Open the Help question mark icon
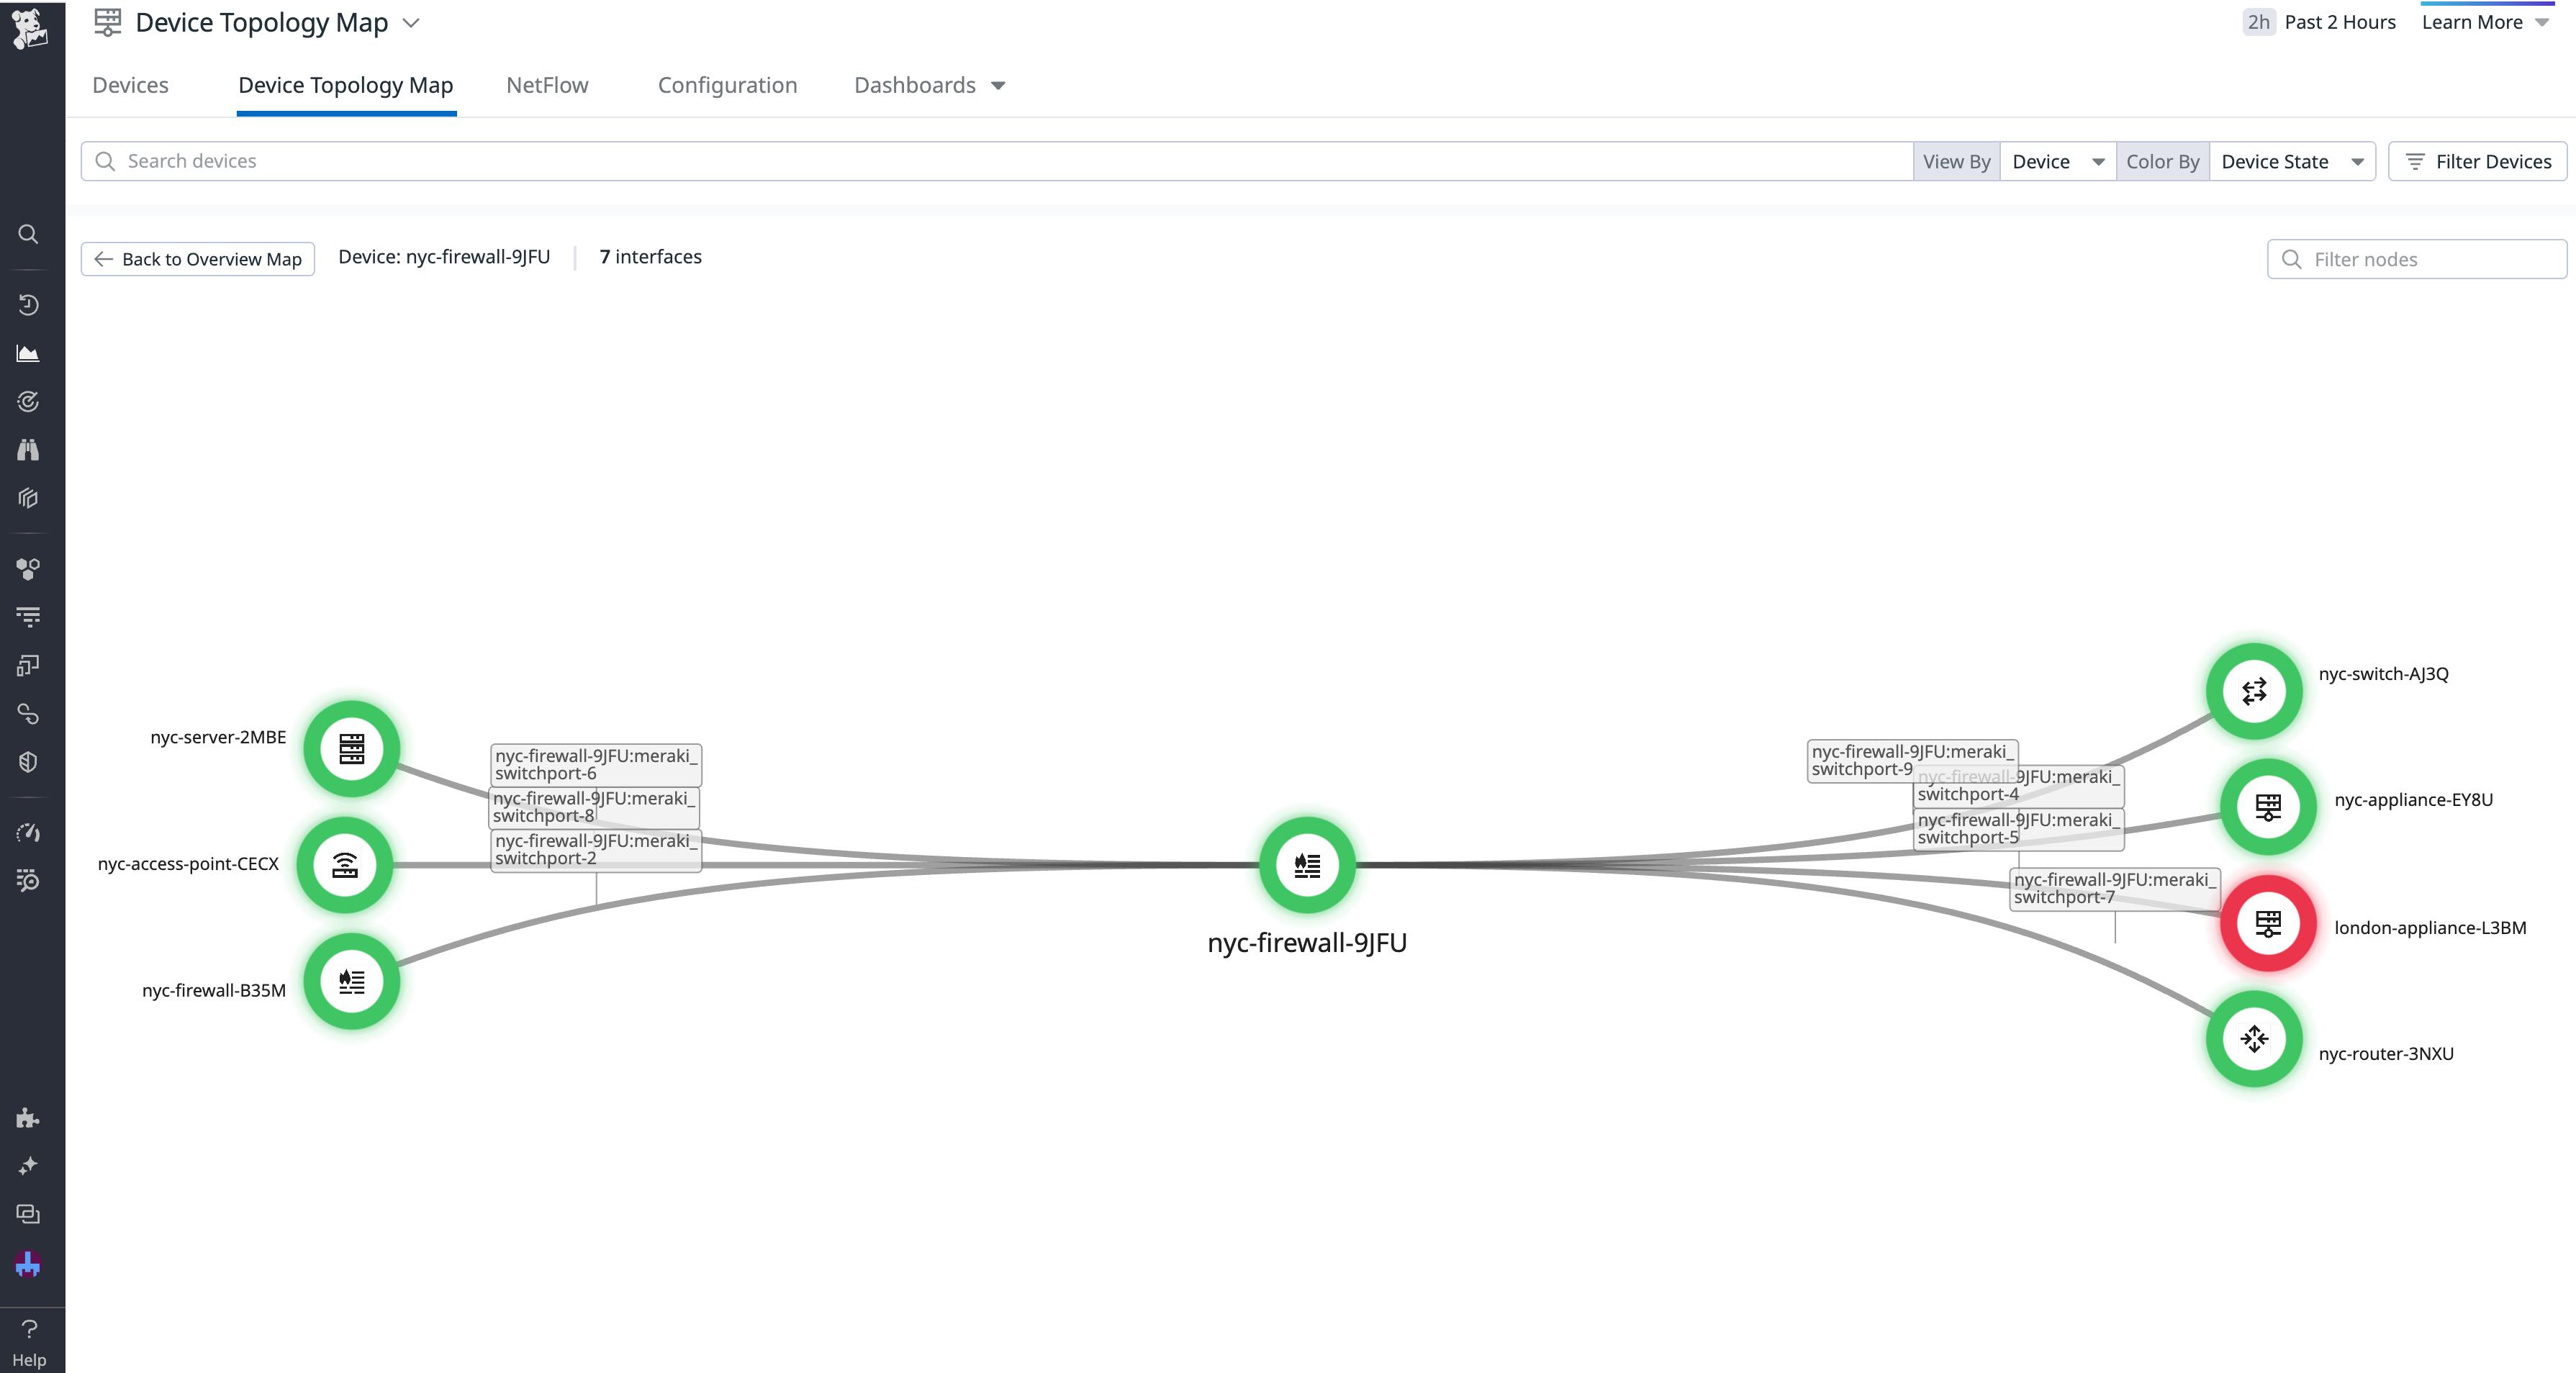Screen dimensions: 2576x1373 [29, 1329]
